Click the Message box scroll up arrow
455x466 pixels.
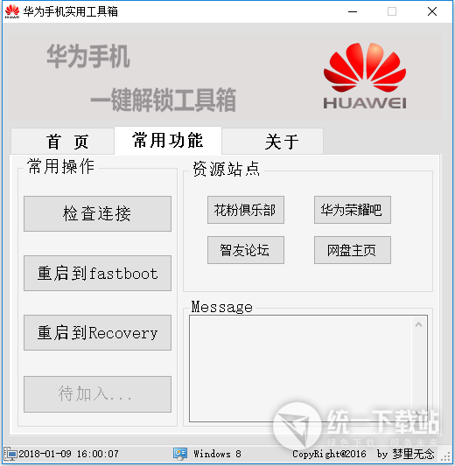419,324
